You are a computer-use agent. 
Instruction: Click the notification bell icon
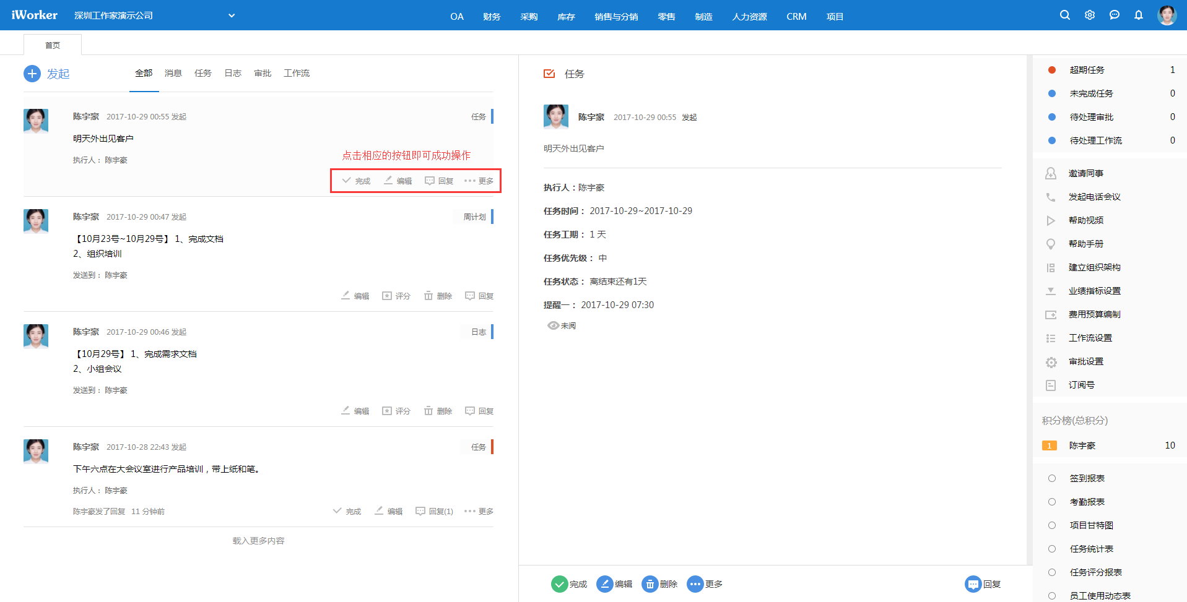coord(1138,15)
